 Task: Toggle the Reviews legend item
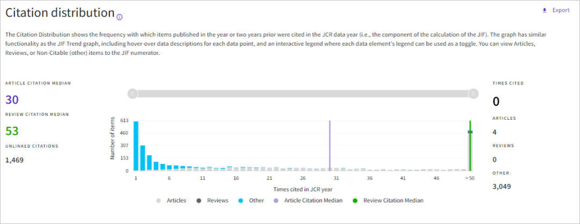point(213,200)
